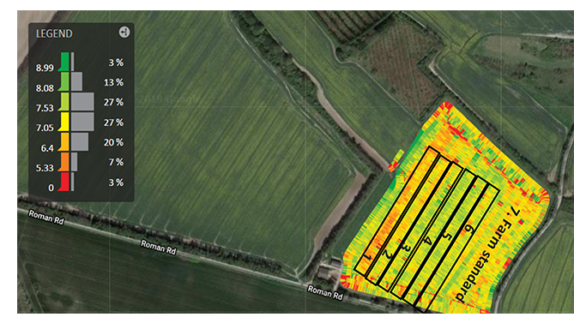Select the light green 8.08 color swatch

point(64,81)
